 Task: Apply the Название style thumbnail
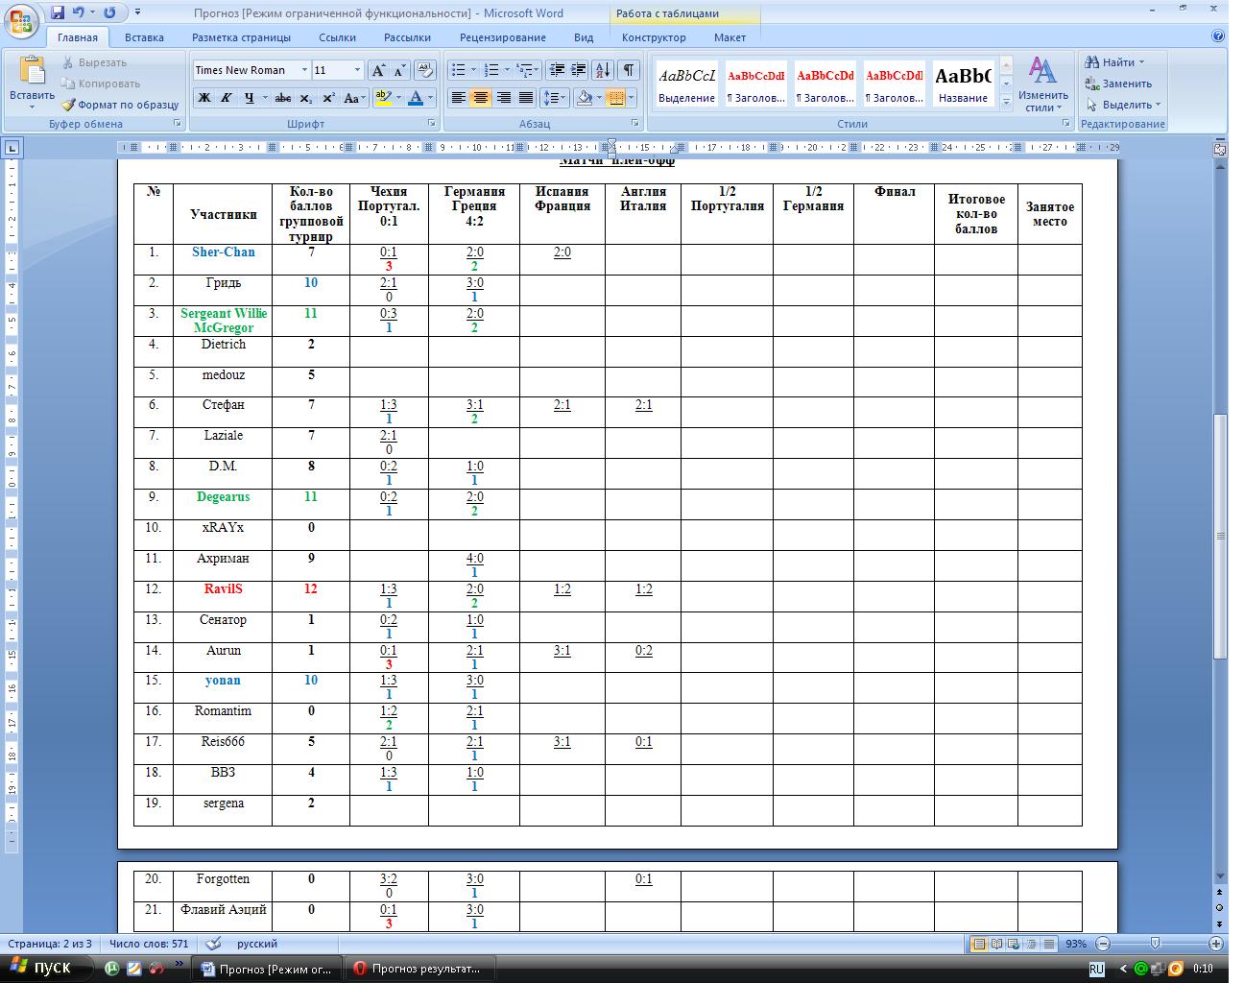click(x=963, y=84)
